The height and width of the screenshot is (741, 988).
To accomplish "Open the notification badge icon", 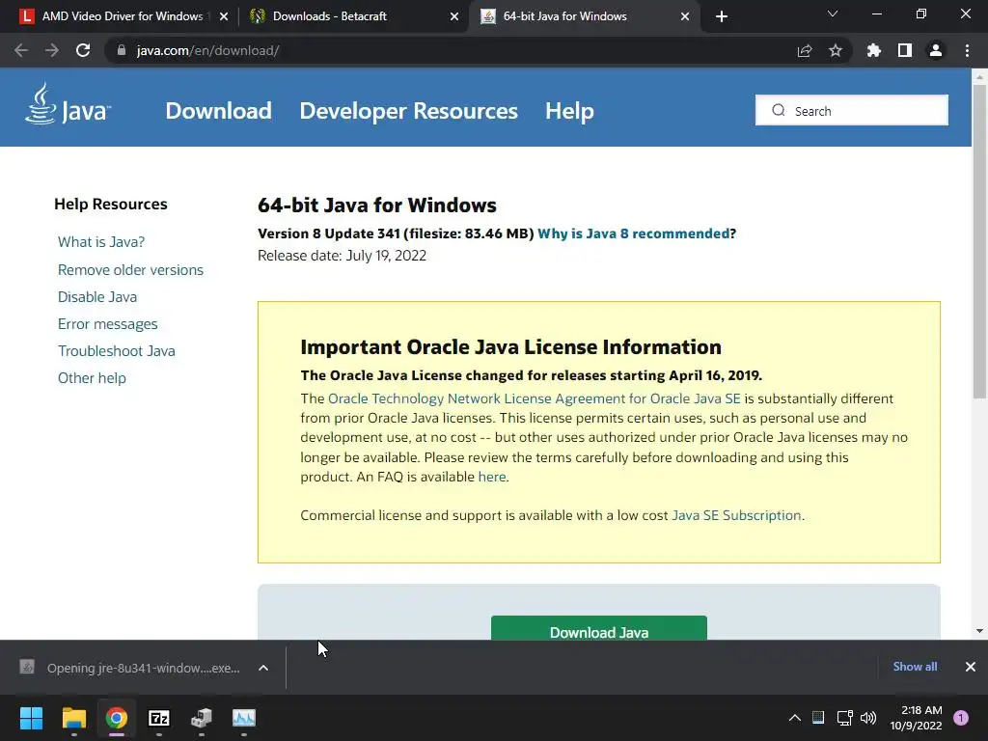I will click(961, 718).
